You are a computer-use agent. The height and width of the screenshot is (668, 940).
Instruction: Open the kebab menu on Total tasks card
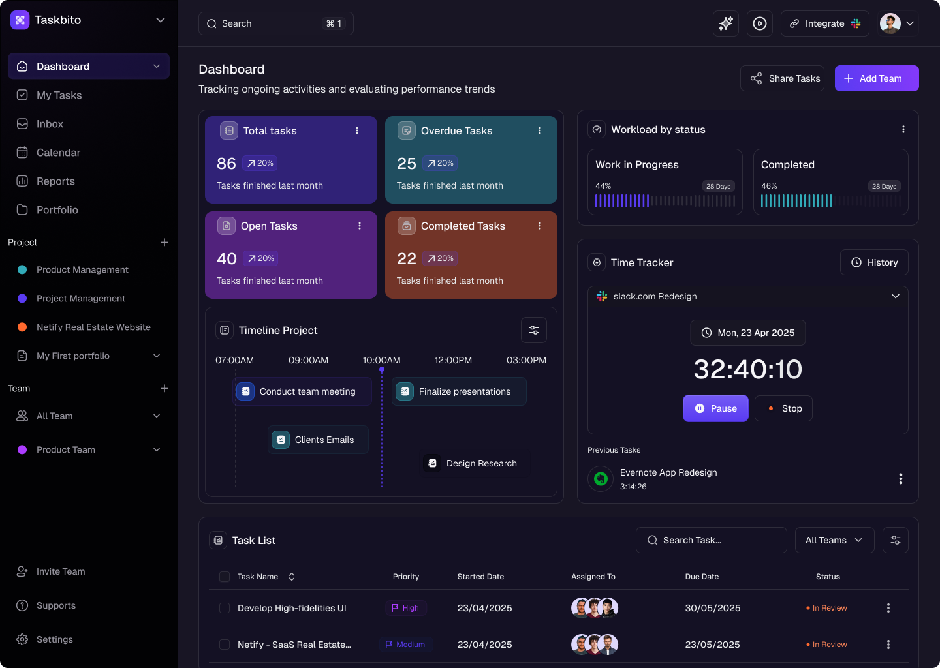click(357, 130)
